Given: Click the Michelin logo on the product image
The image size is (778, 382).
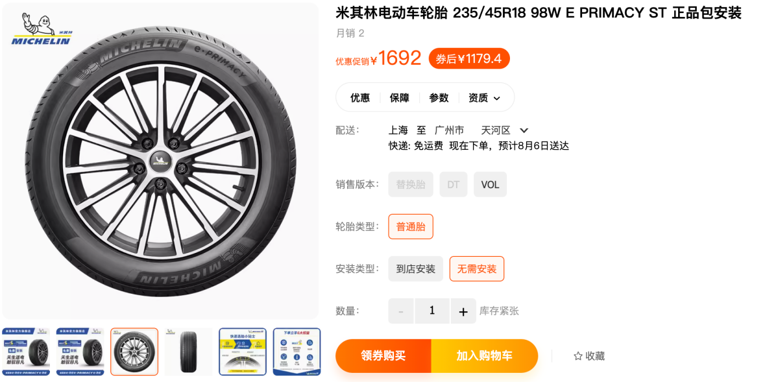Looking at the screenshot, I should [x=41, y=29].
